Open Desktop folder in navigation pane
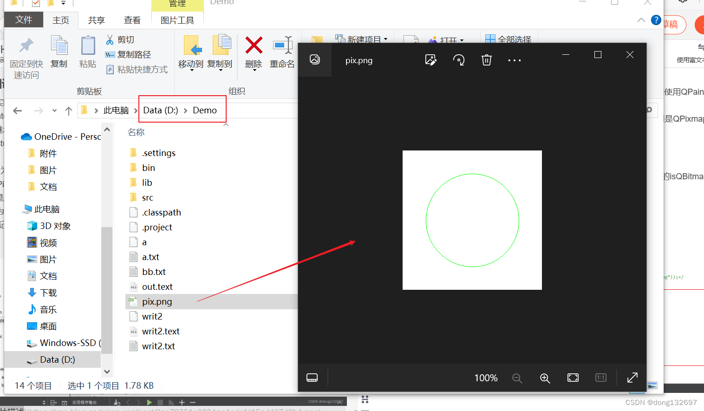Image resolution: width=704 pixels, height=411 pixels. pos(42,326)
